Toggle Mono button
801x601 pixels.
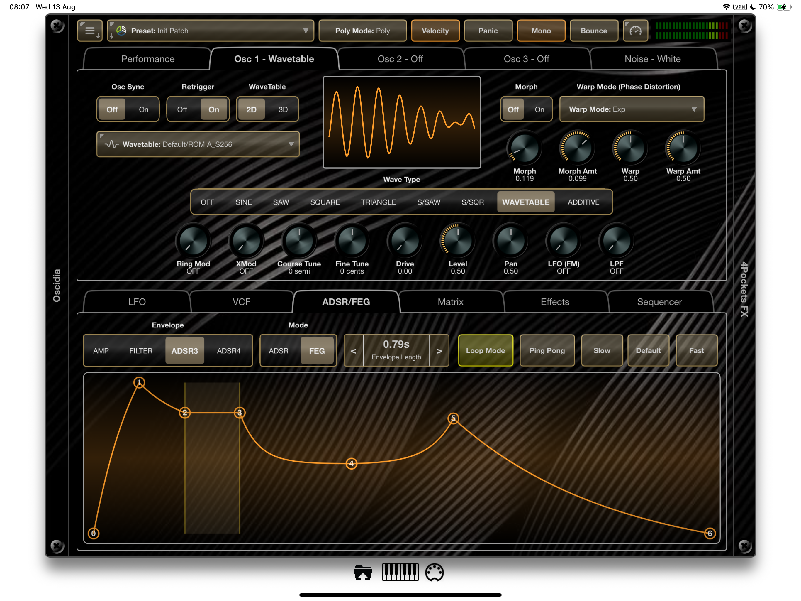[541, 31]
